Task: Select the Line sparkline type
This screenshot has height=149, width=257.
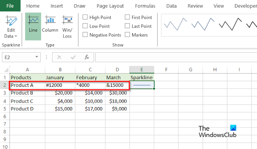Action: tap(33, 26)
